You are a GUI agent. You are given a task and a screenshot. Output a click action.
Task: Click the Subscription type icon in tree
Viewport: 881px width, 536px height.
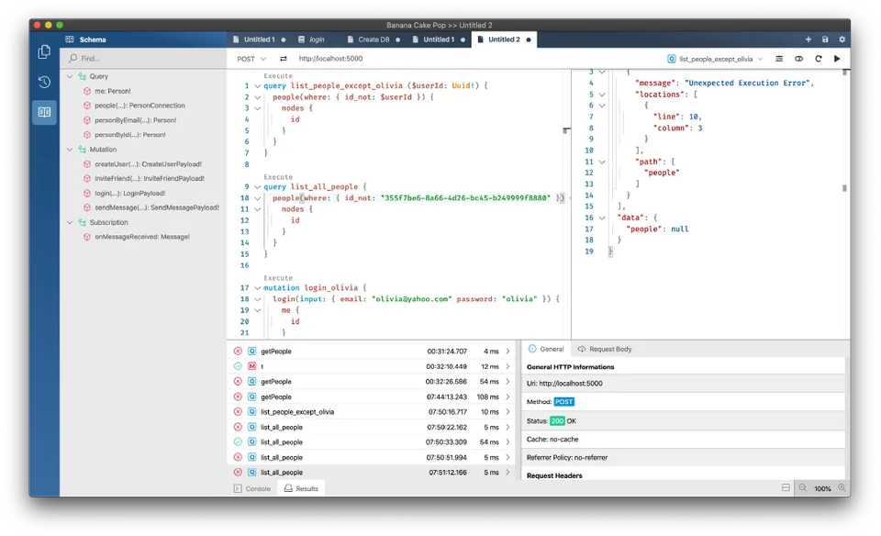[x=82, y=222]
